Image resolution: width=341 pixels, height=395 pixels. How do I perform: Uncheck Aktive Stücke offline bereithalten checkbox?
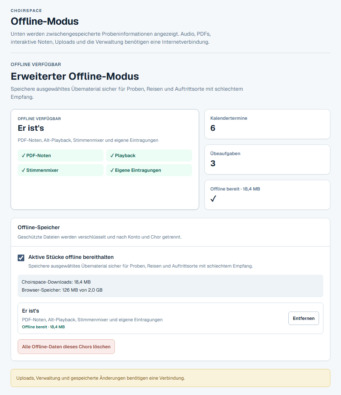point(21,258)
